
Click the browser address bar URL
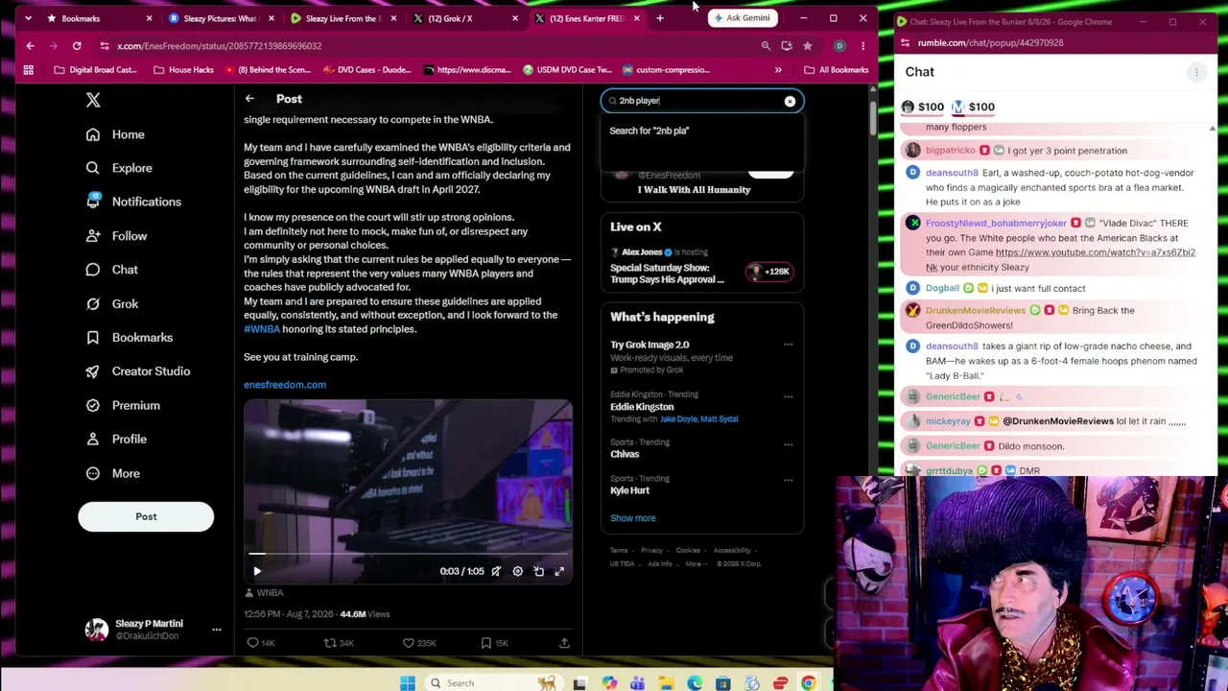(x=219, y=46)
